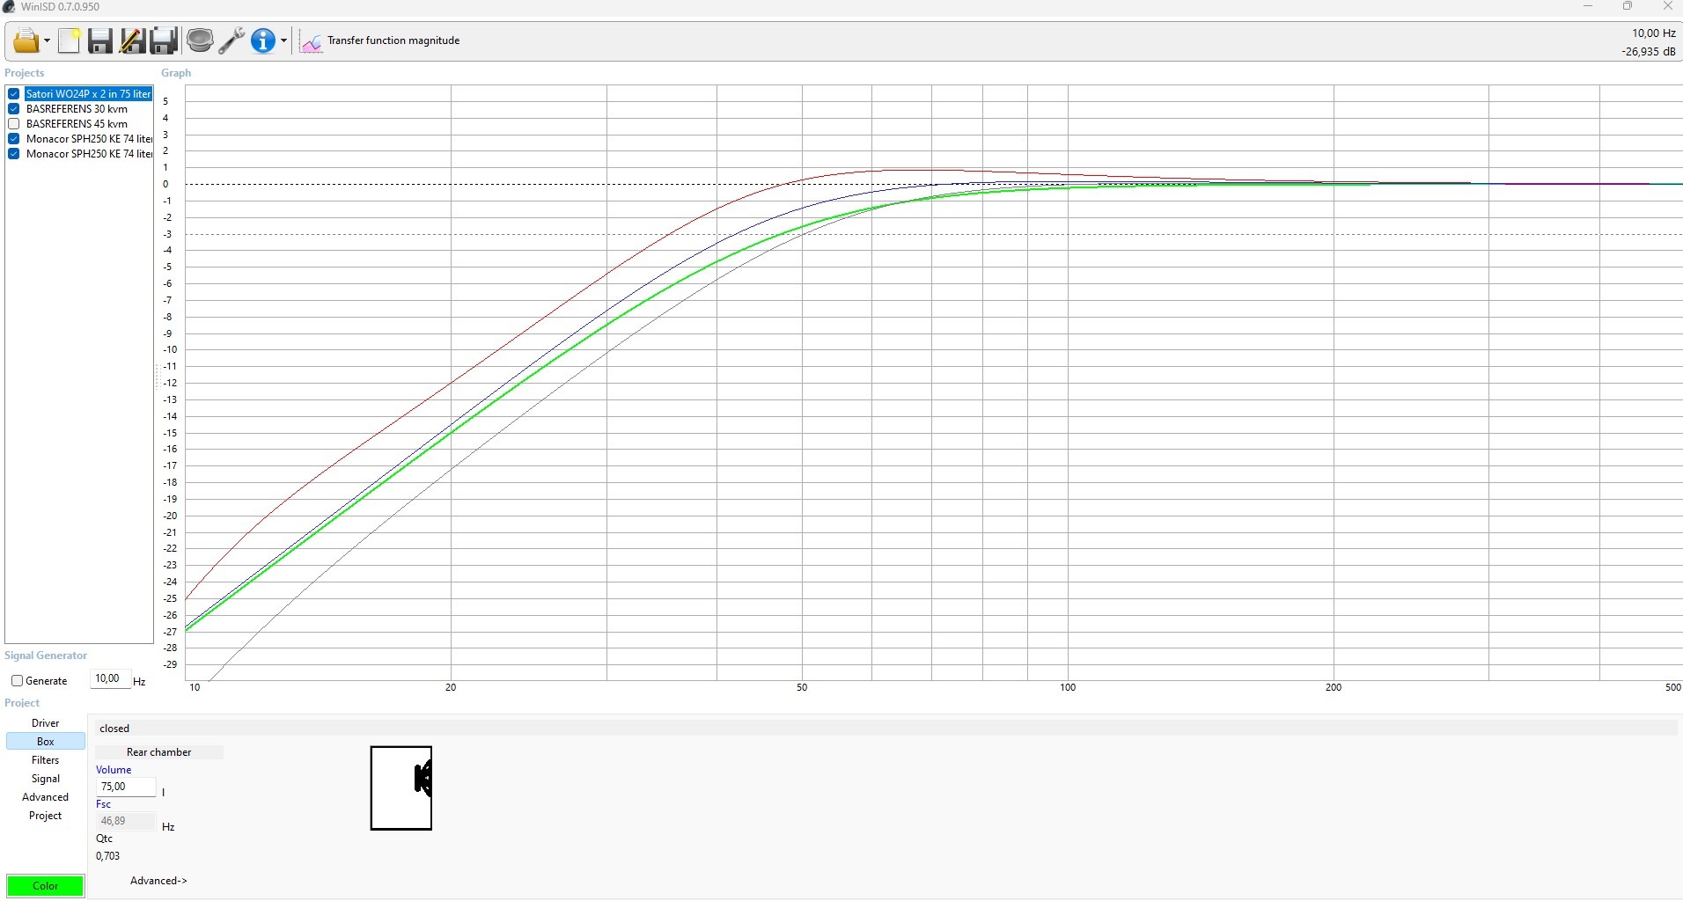This screenshot has width=1683, height=901.
Task: Minimize the WinISD window
Action: (1588, 7)
